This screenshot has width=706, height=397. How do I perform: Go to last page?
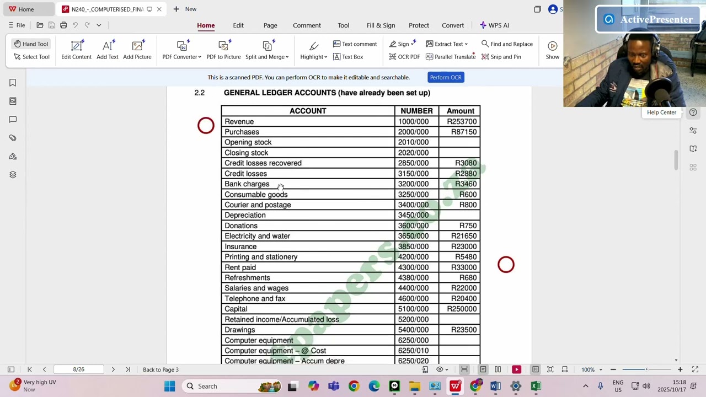click(128, 369)
